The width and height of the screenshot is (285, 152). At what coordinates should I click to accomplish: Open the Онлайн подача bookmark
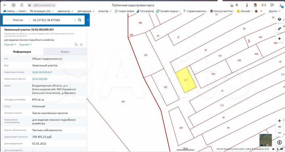coord(168,11)
